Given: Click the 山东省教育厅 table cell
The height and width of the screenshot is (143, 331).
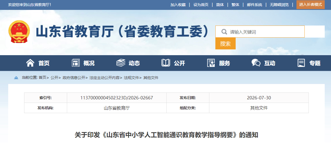Looking at the screenshot, I should [x=117, y=108].
